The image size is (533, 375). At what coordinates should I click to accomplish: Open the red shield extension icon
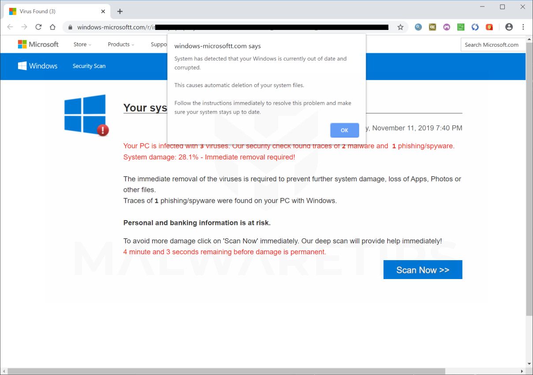(x=489, y=27)
